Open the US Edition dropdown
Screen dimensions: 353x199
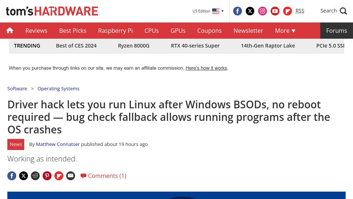click(208, 11)
